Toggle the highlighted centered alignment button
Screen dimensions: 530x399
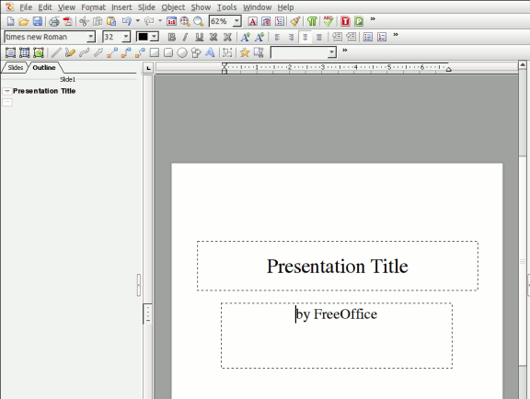point(305,37)
